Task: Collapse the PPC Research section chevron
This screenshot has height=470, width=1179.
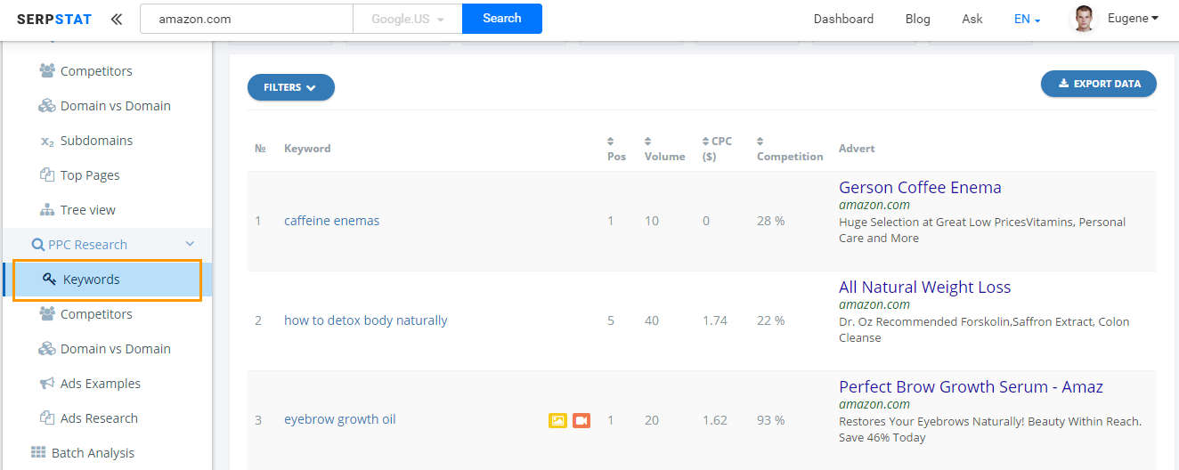Action: (x=190, y=245)
